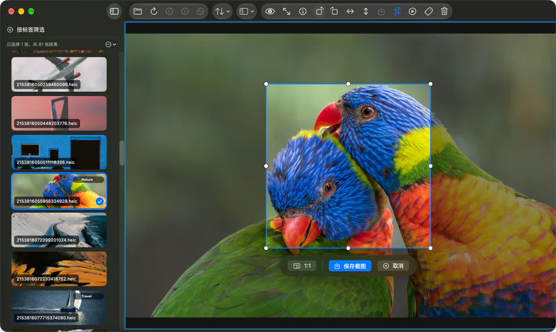The image size is (556, 332).
Task: Click the undo/revert circular icon
Action: tap(200, 12)
